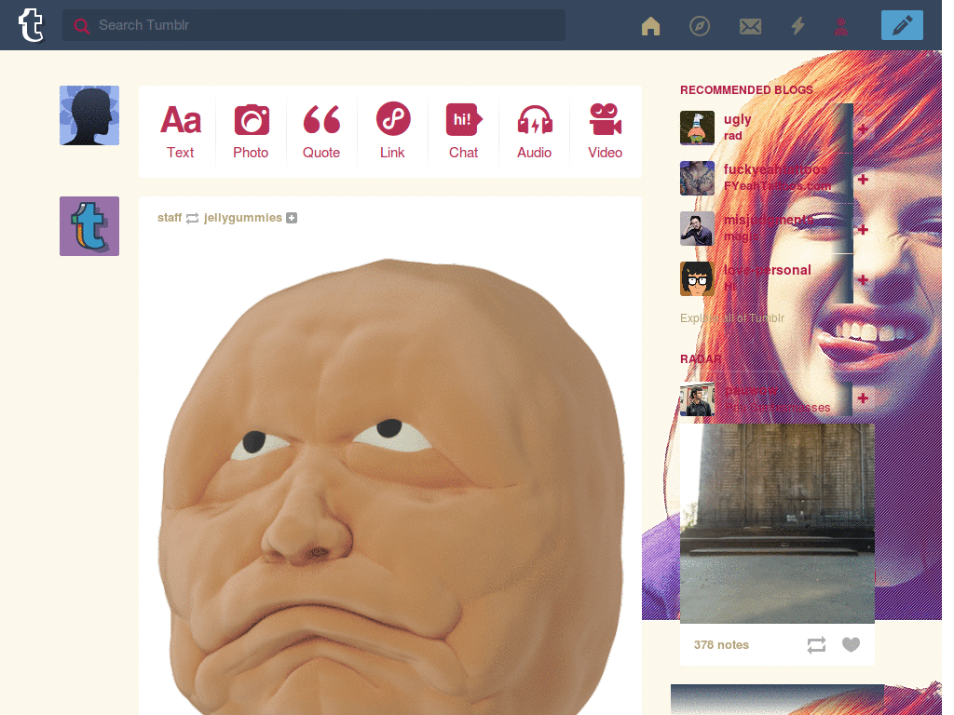Screen dimensions: 954x715
Task: Follow the ugly blog plus icon
Action: pyautogui.click(x=863, y=129)
